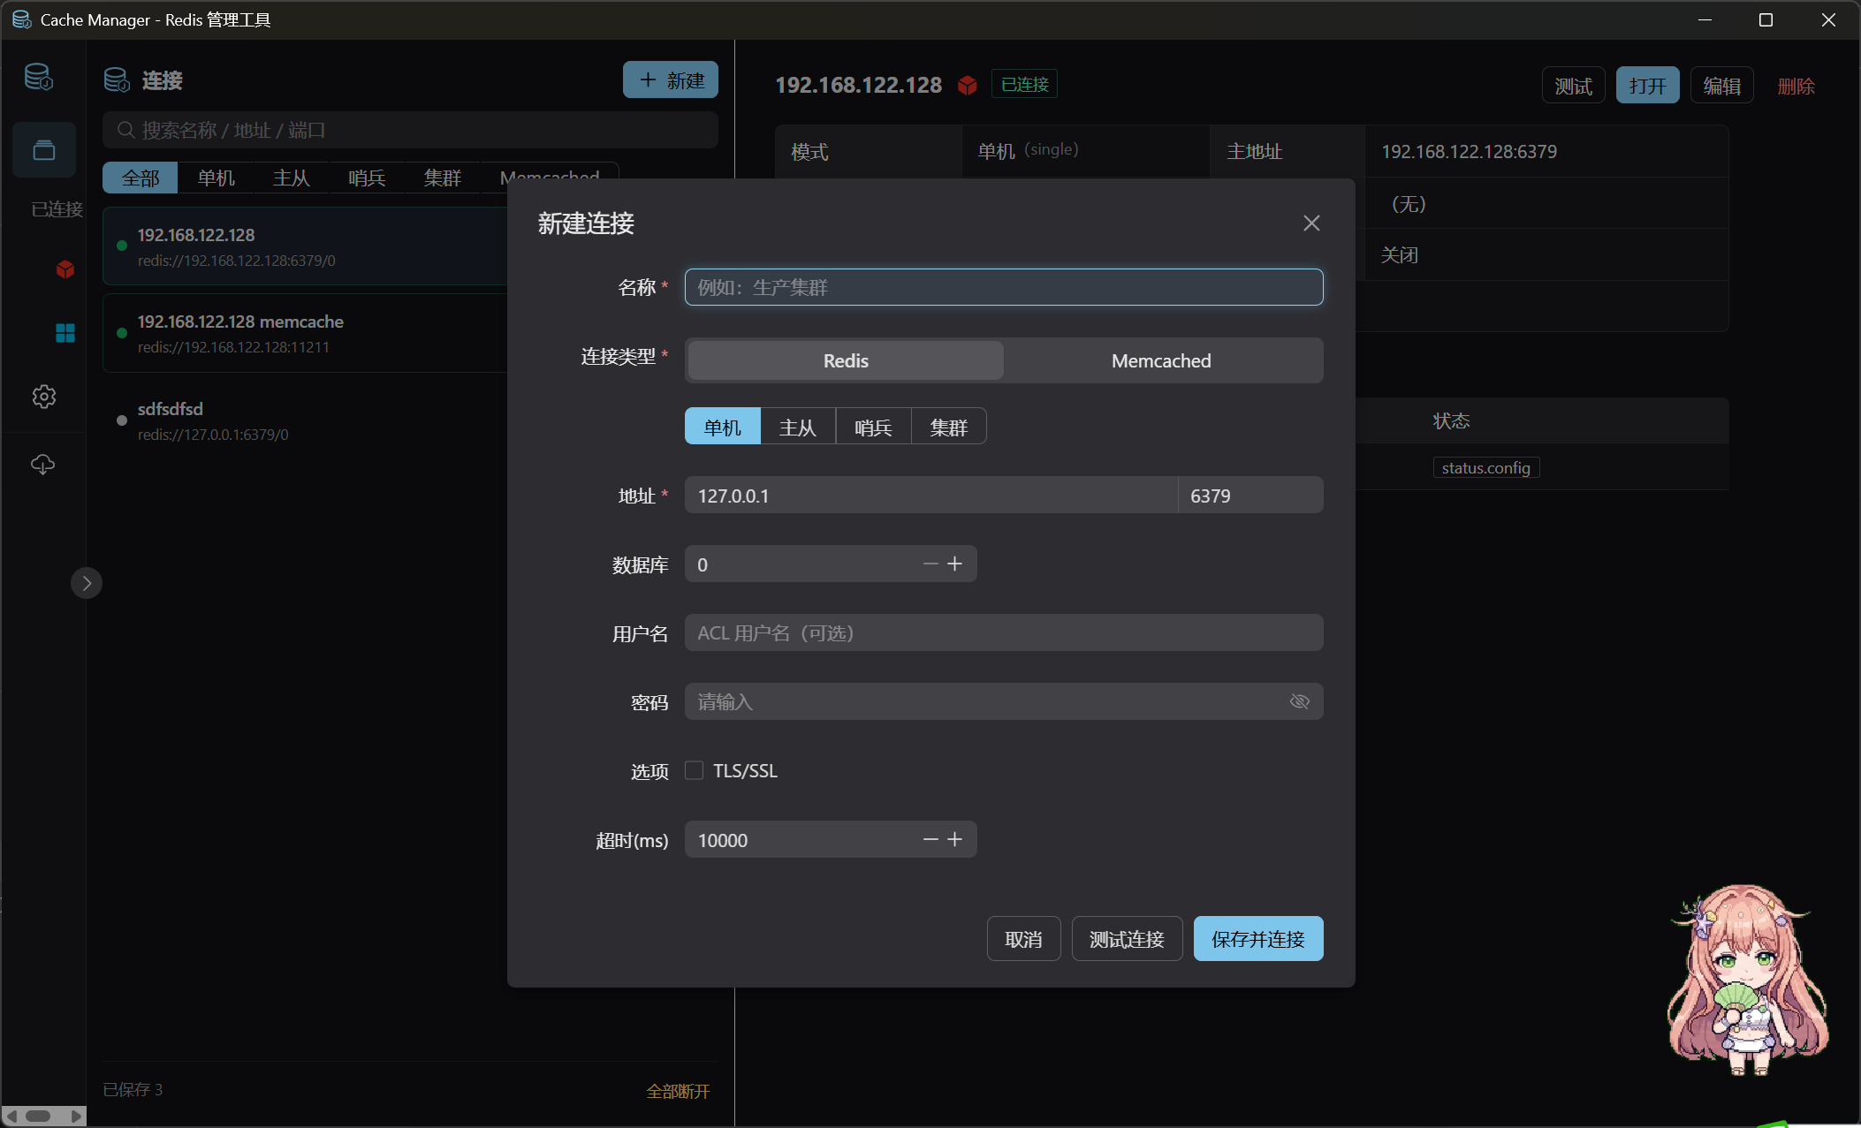Click 全部断开 link at bottom
Viewport: 1861px width, 1128px height.
point(678,1091)
